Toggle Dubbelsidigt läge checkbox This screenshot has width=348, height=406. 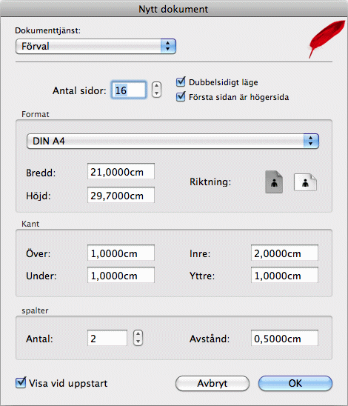[x=181, y=82]
